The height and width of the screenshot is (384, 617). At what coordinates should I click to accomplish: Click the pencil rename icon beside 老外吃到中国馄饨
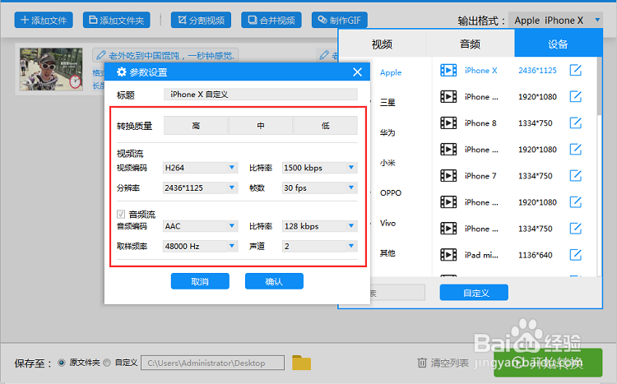[x=100, y=55]
